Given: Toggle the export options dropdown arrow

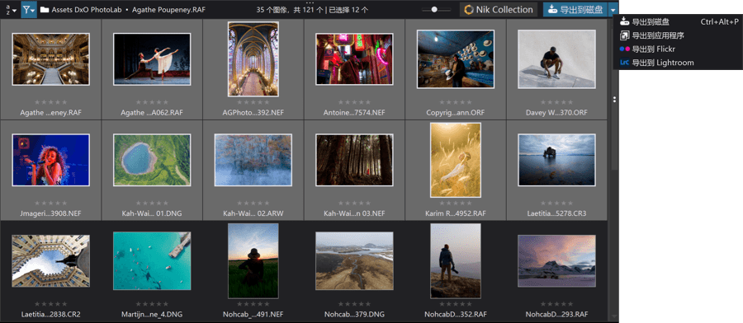Looking at the screenshot, I should pos(613,9).
